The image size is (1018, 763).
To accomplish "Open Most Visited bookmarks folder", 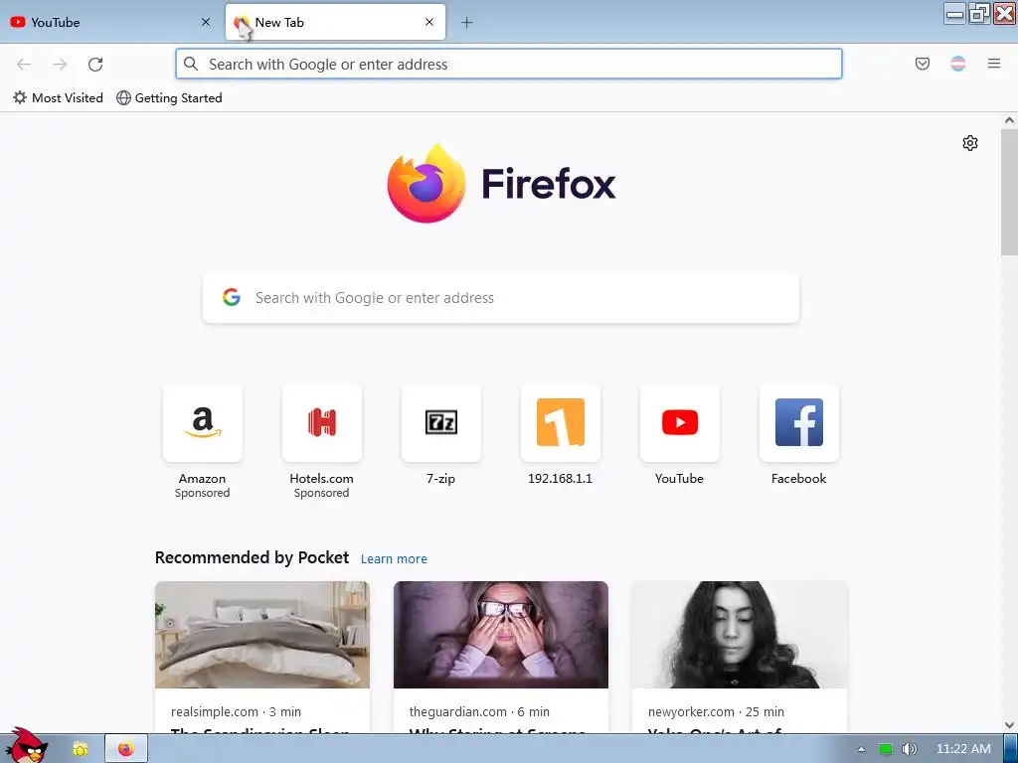I will [x=58, y=98].
